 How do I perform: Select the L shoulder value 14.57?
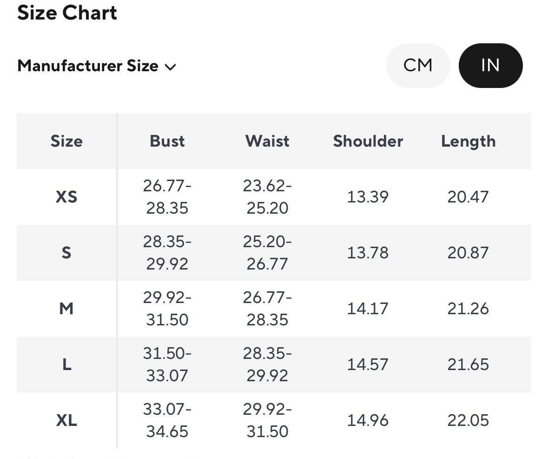coord(368,364)
